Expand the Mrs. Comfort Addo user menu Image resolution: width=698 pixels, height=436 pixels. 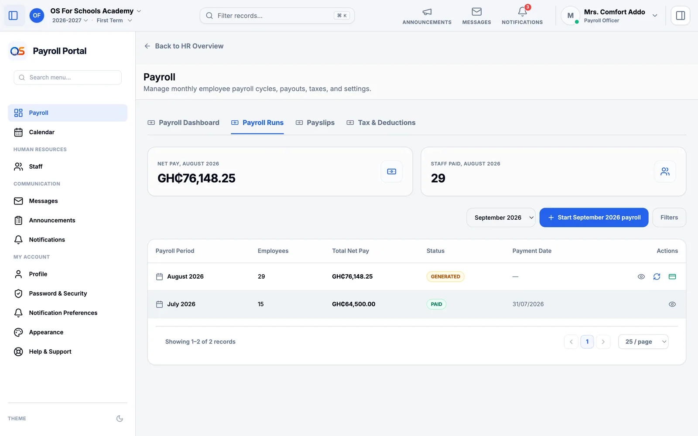click(655, 16)
